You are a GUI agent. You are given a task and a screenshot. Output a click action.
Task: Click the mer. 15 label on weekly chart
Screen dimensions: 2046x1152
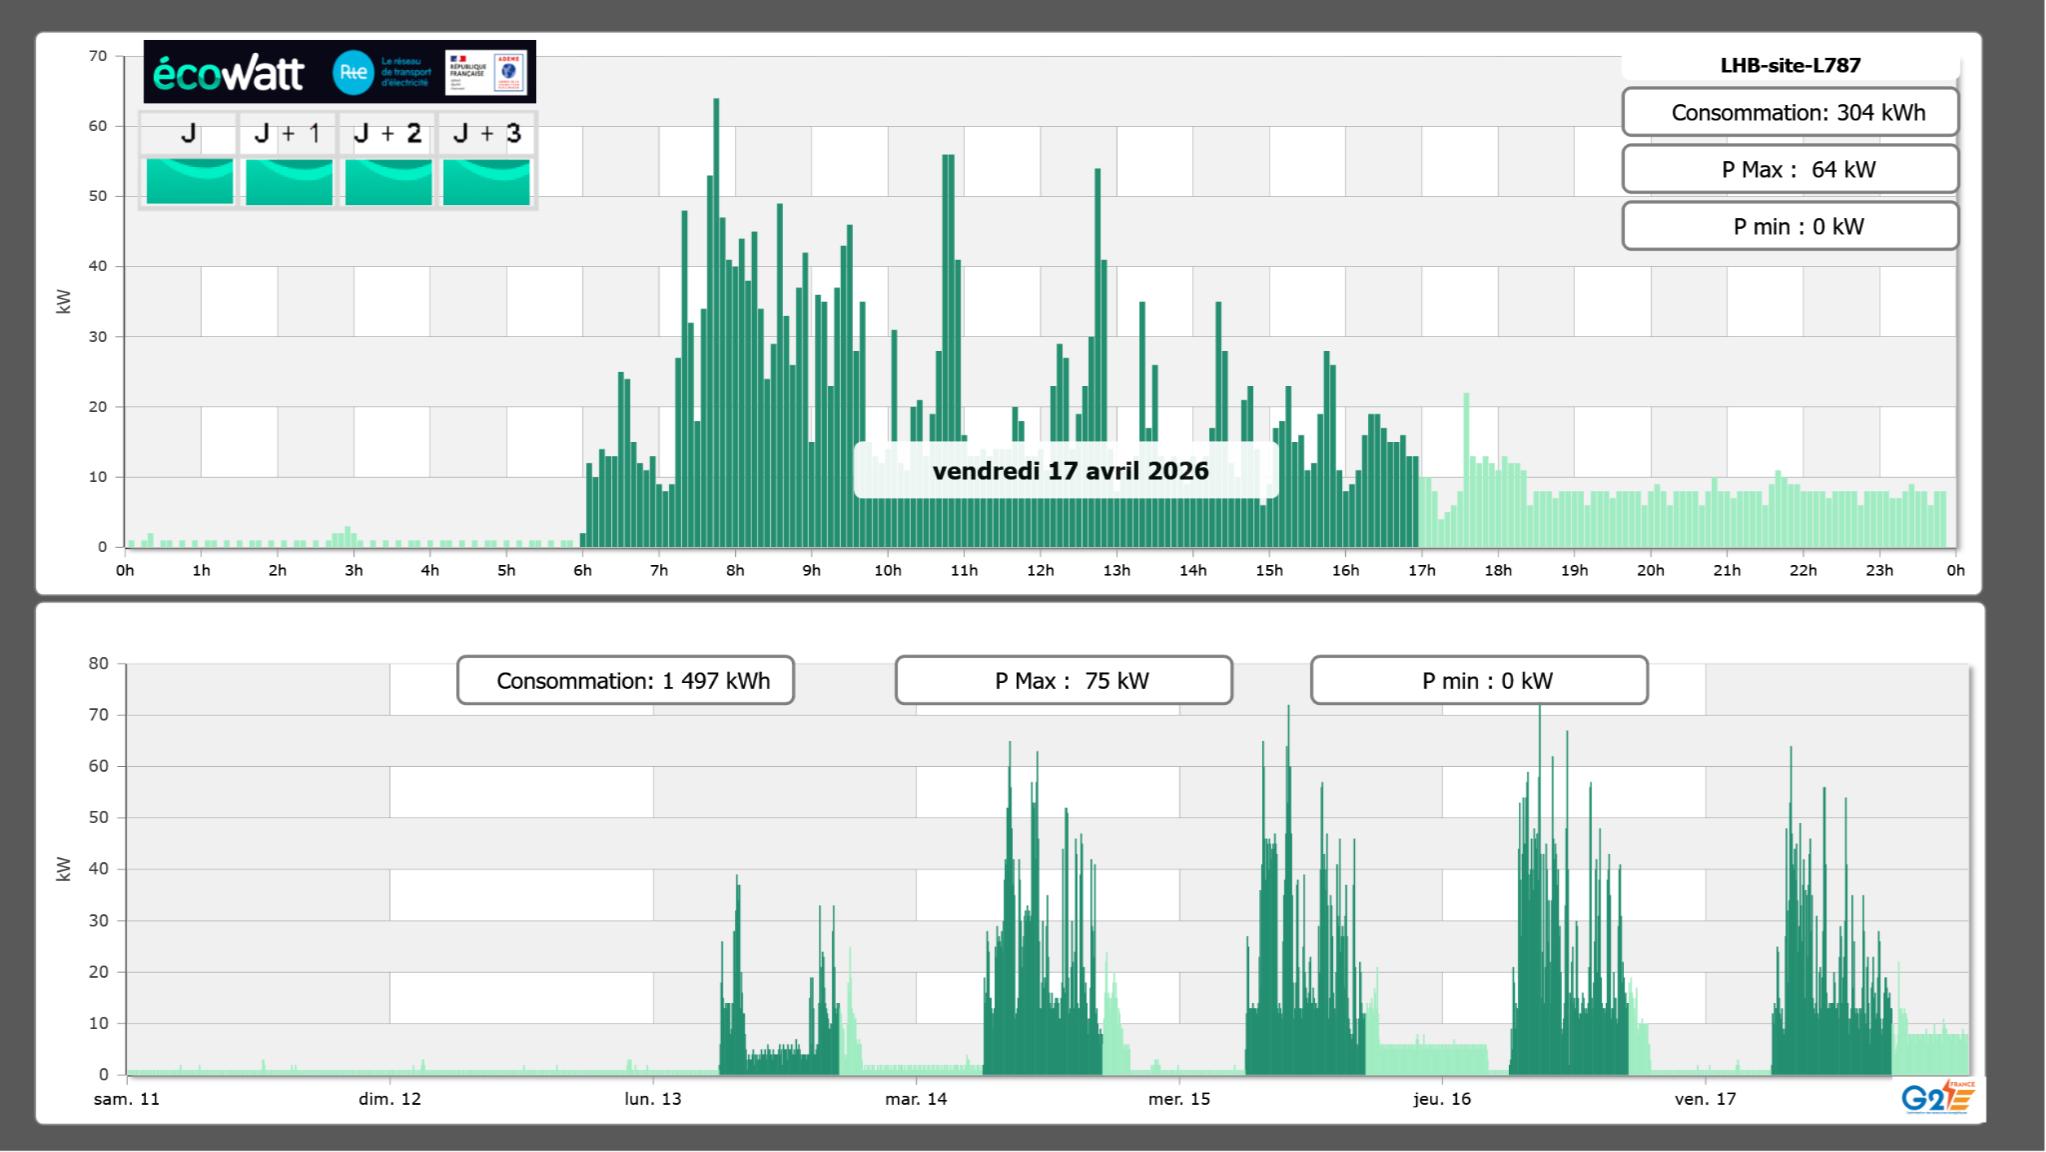coord(1179,1098)
